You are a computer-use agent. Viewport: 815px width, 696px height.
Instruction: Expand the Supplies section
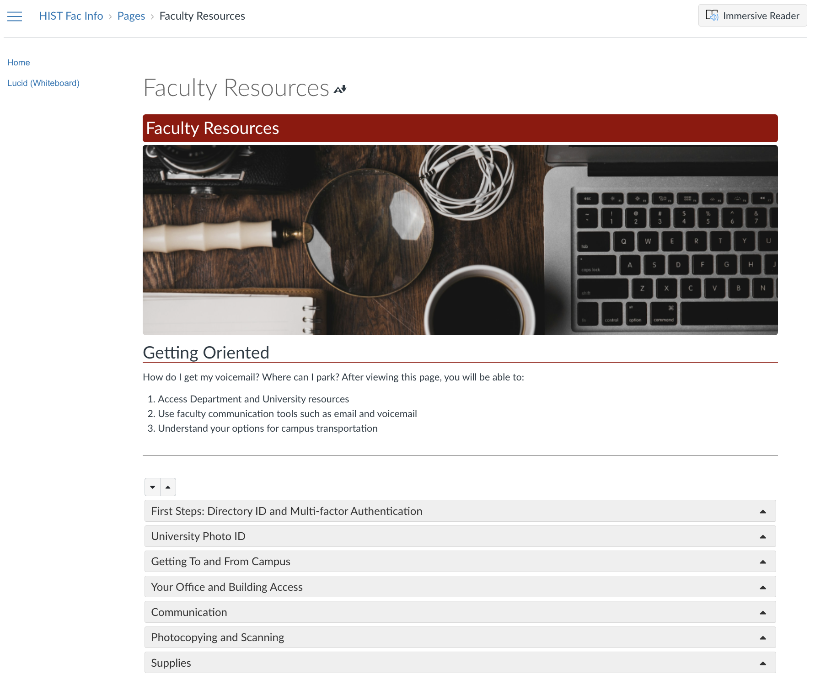[460, 663]
